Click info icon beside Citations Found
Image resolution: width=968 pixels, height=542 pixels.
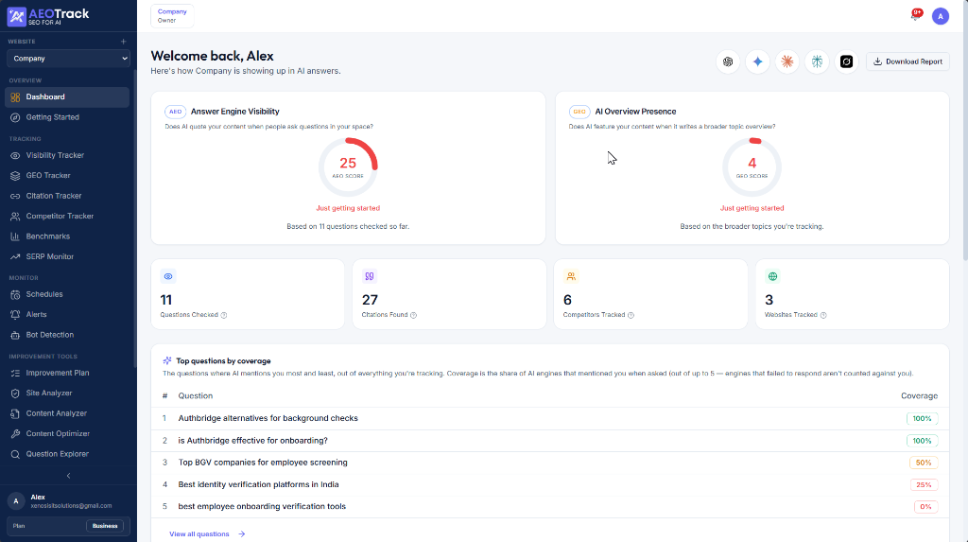414,315
